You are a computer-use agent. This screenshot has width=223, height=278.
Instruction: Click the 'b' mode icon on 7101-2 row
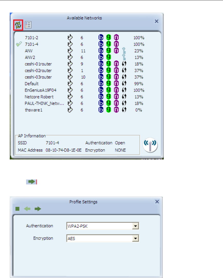click(101, 38)
